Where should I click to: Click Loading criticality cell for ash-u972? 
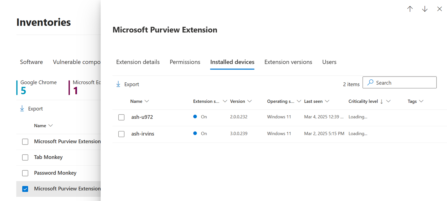[x=358, y=117]
